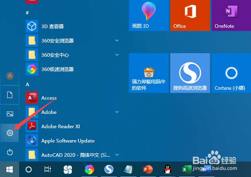Open PowerPoint on taskbar
Viewport: 251px width, 177px height.
(x=148, y=169)
